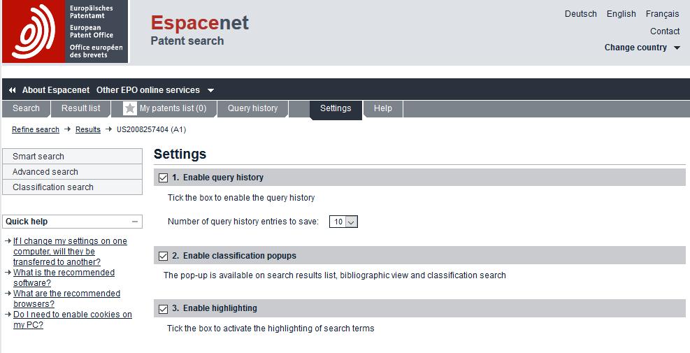Open Smart search in the sidebar

(72, 157)
